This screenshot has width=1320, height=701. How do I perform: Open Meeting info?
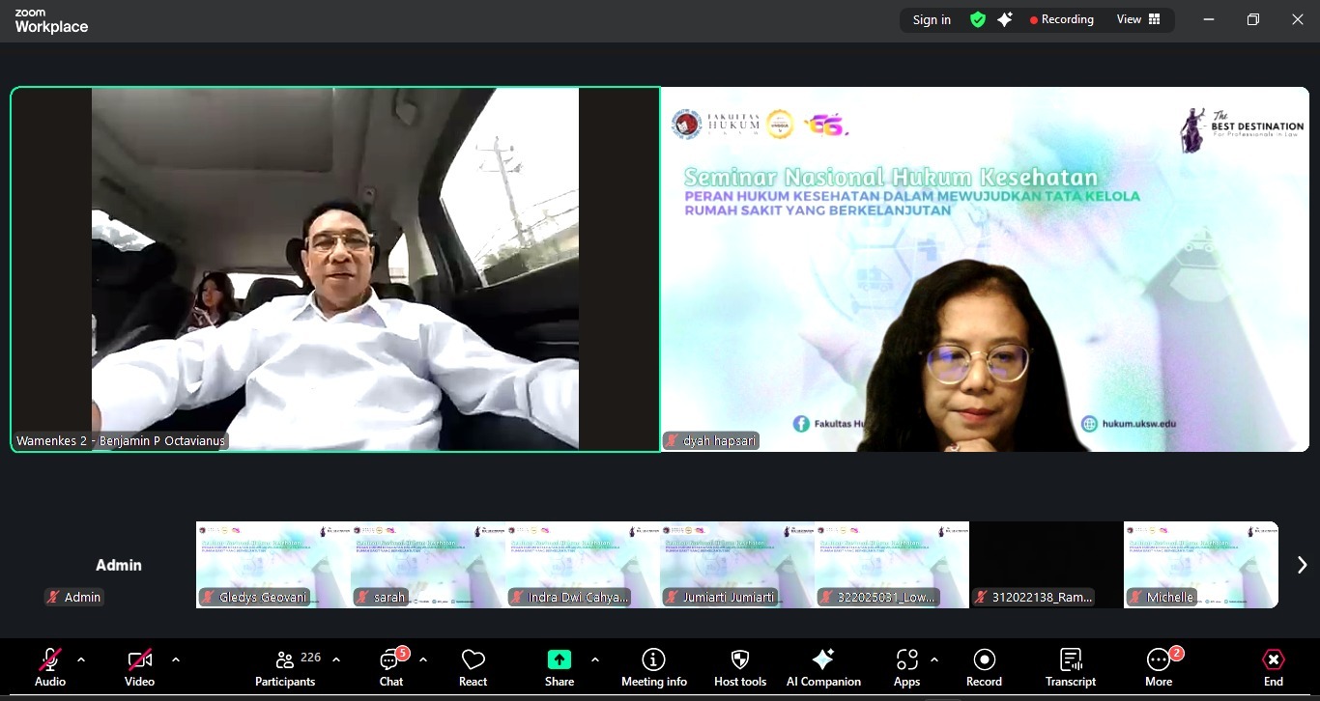point(654,666)
